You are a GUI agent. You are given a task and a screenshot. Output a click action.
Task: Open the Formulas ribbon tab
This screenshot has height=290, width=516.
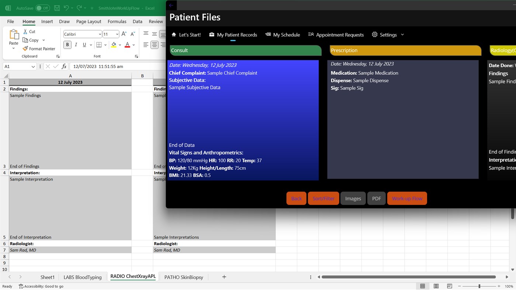pyautogui.click(x=117, y=21)
